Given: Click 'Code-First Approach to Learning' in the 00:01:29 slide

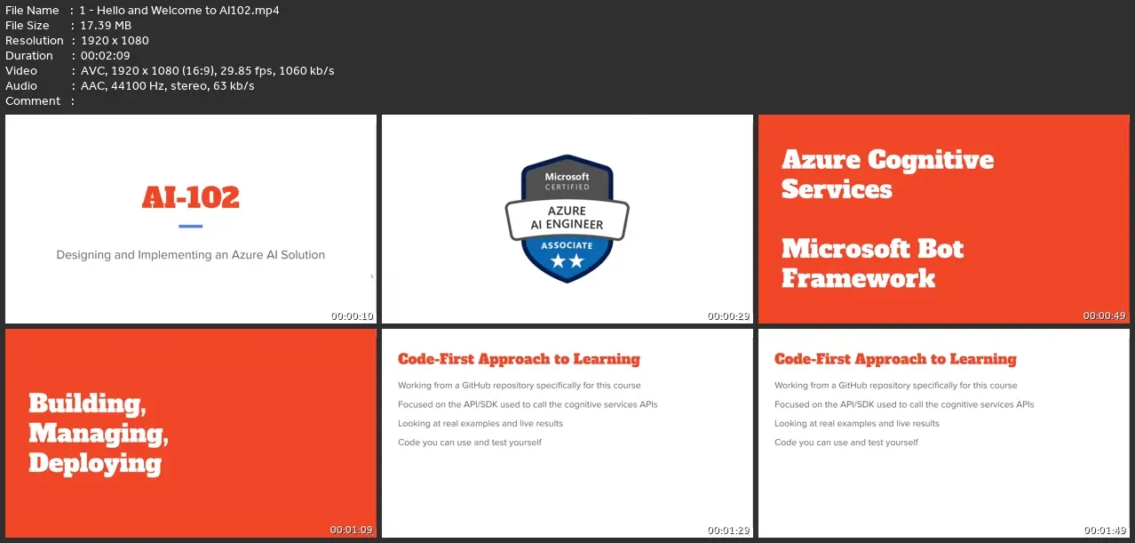Looking at the screenshot, I should [519, 359].
